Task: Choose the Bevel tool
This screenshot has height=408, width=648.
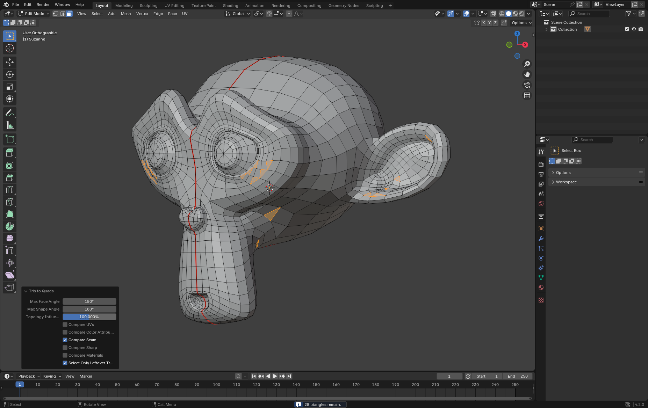Action: (x=10, y=177)
